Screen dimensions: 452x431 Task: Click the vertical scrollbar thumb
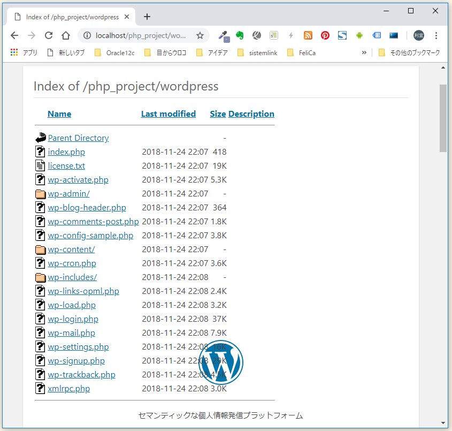(443, 118)
